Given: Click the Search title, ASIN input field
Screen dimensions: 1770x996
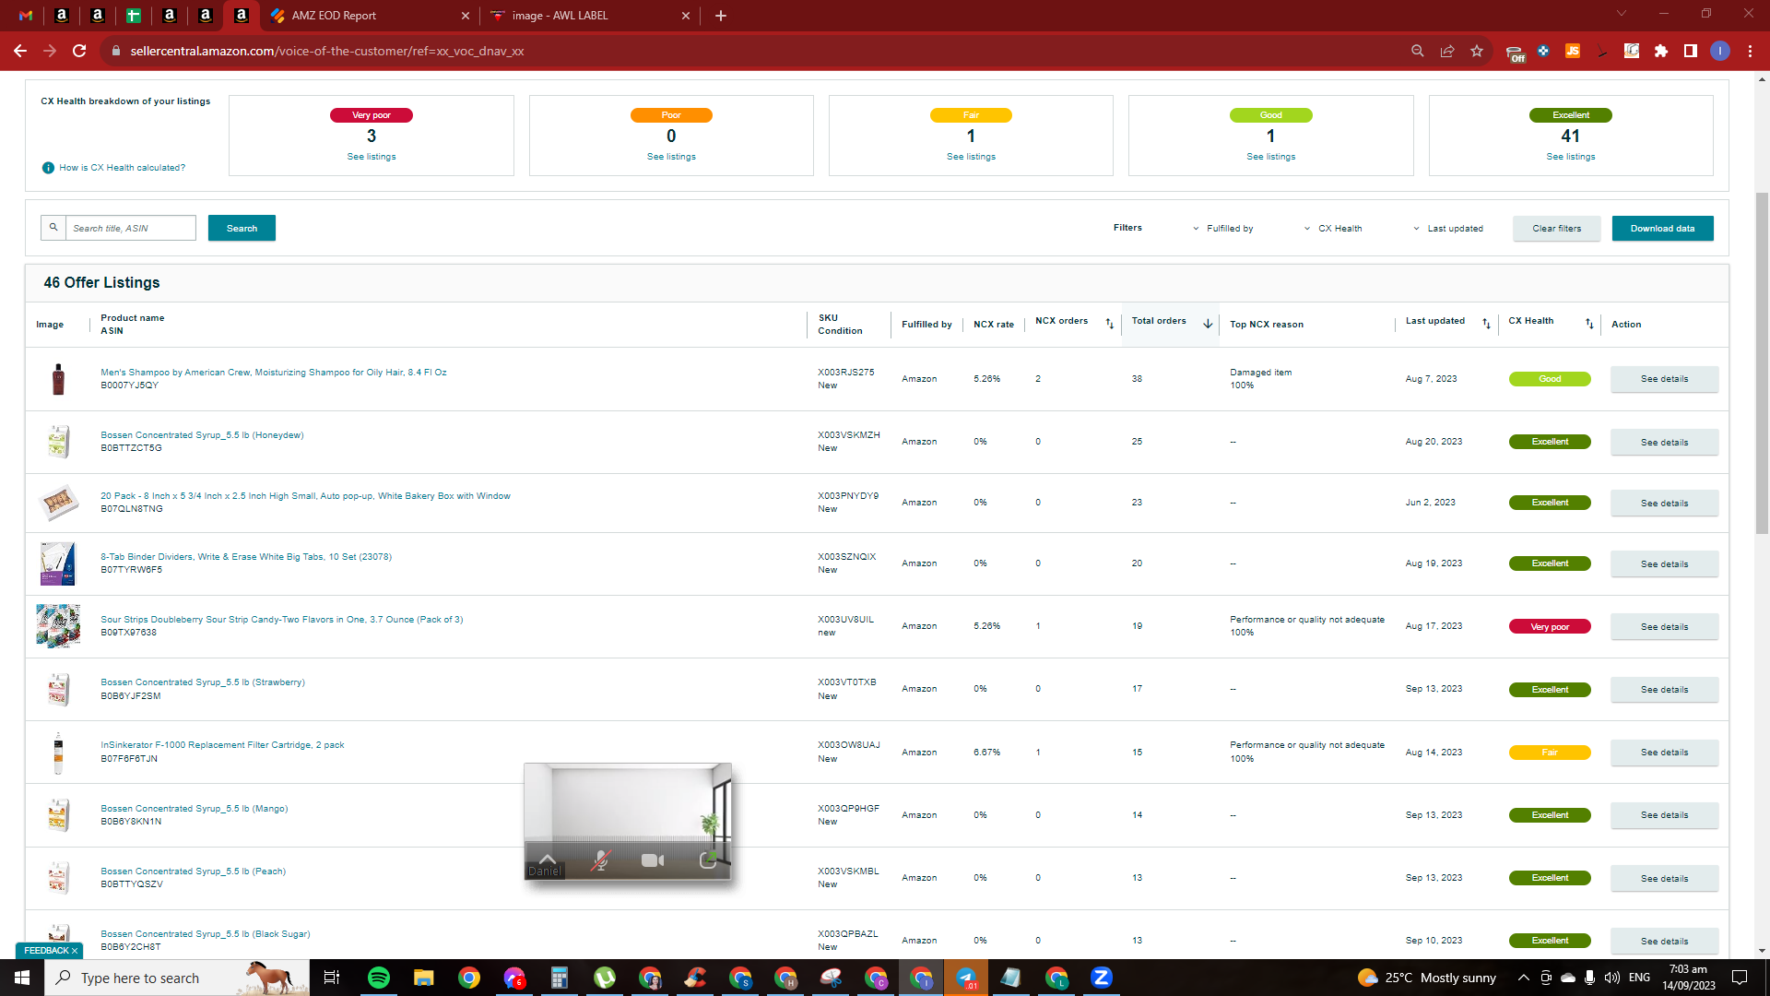Looking at the screenshot, I should tap(130, 228).
